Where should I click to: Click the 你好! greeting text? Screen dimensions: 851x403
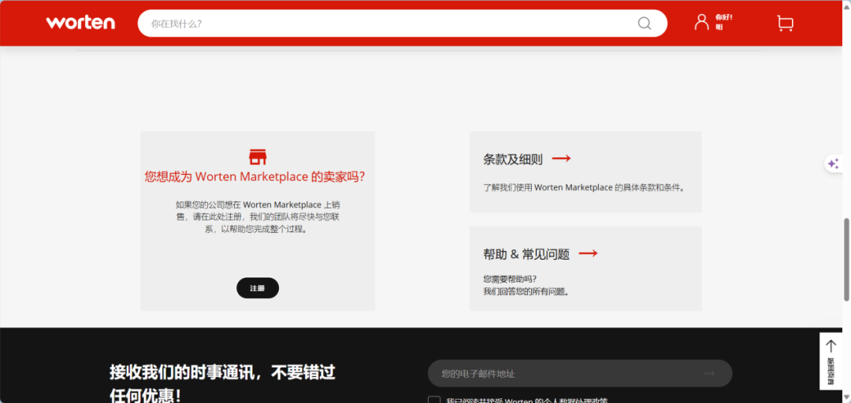pos(723,17)
